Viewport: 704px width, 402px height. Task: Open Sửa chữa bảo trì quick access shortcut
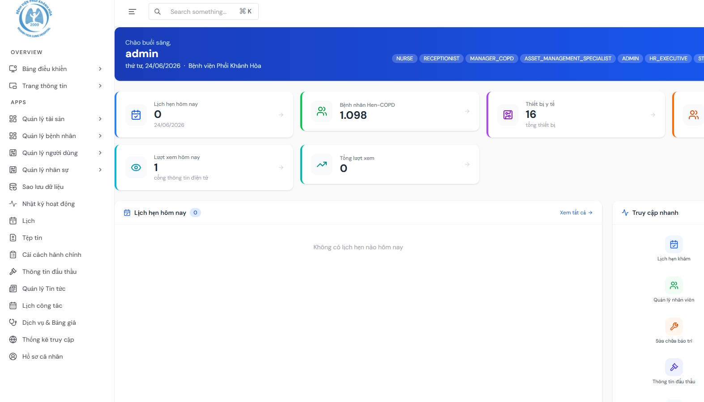tap(674, 331)
